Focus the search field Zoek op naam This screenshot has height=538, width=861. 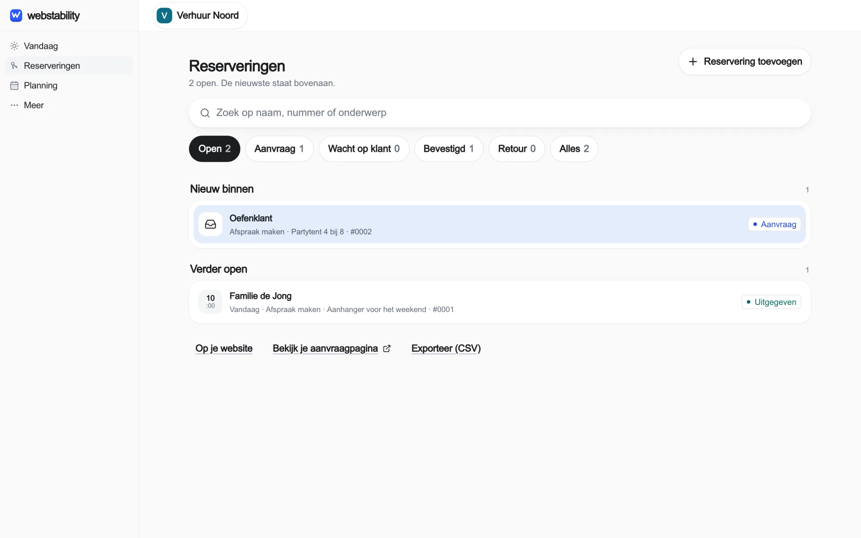(x=500, y=113)
